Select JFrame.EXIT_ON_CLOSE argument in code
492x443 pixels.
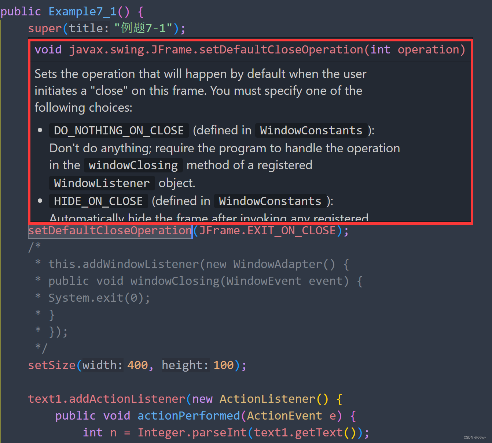268,231
